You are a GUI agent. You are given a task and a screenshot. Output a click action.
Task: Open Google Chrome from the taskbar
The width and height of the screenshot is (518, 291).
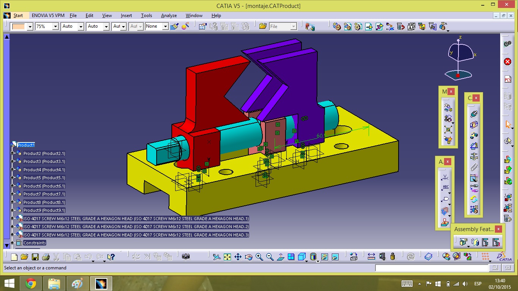(x=31, y=283)
